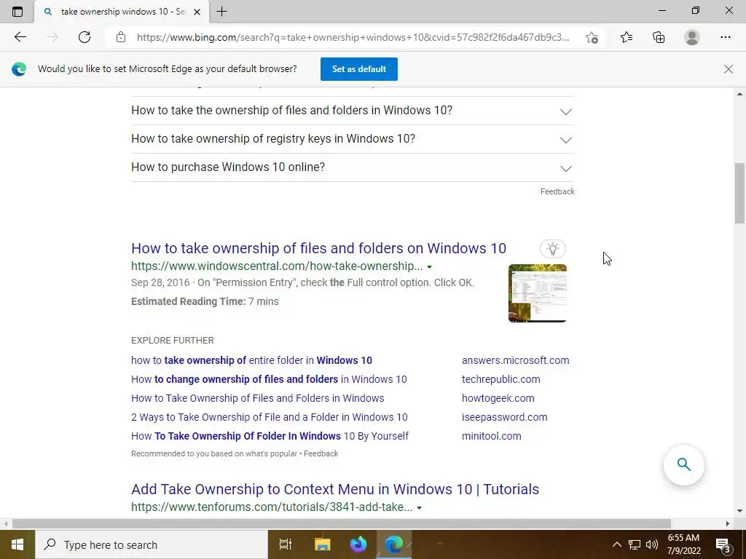Viewport: 746px width, 559px height.
Task: Click Set as default button
Action: 358,69
